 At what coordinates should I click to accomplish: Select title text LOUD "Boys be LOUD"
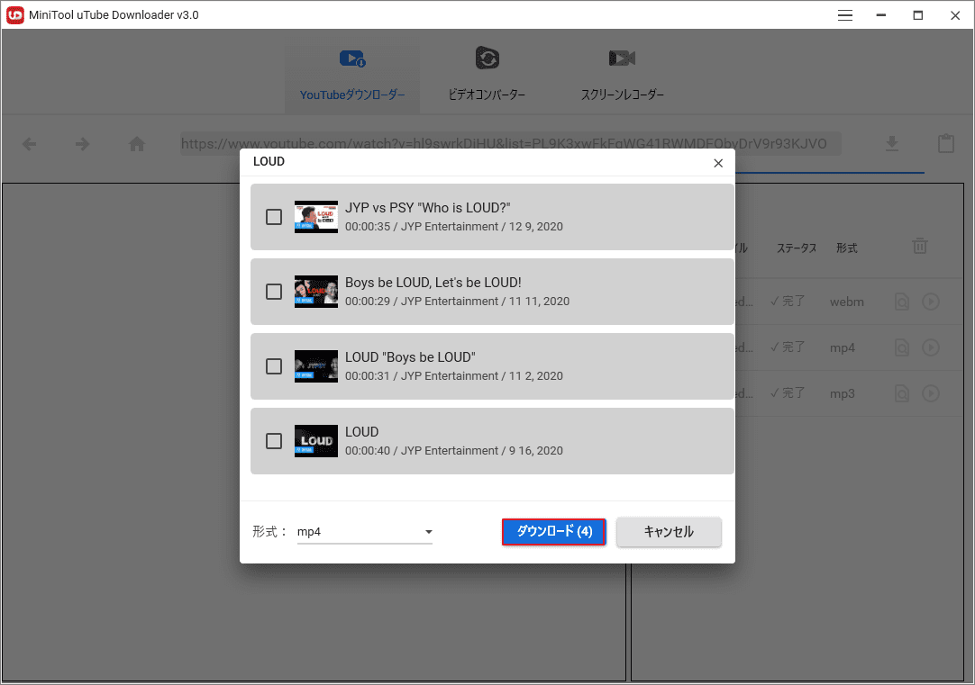click(x=410, y=357)
